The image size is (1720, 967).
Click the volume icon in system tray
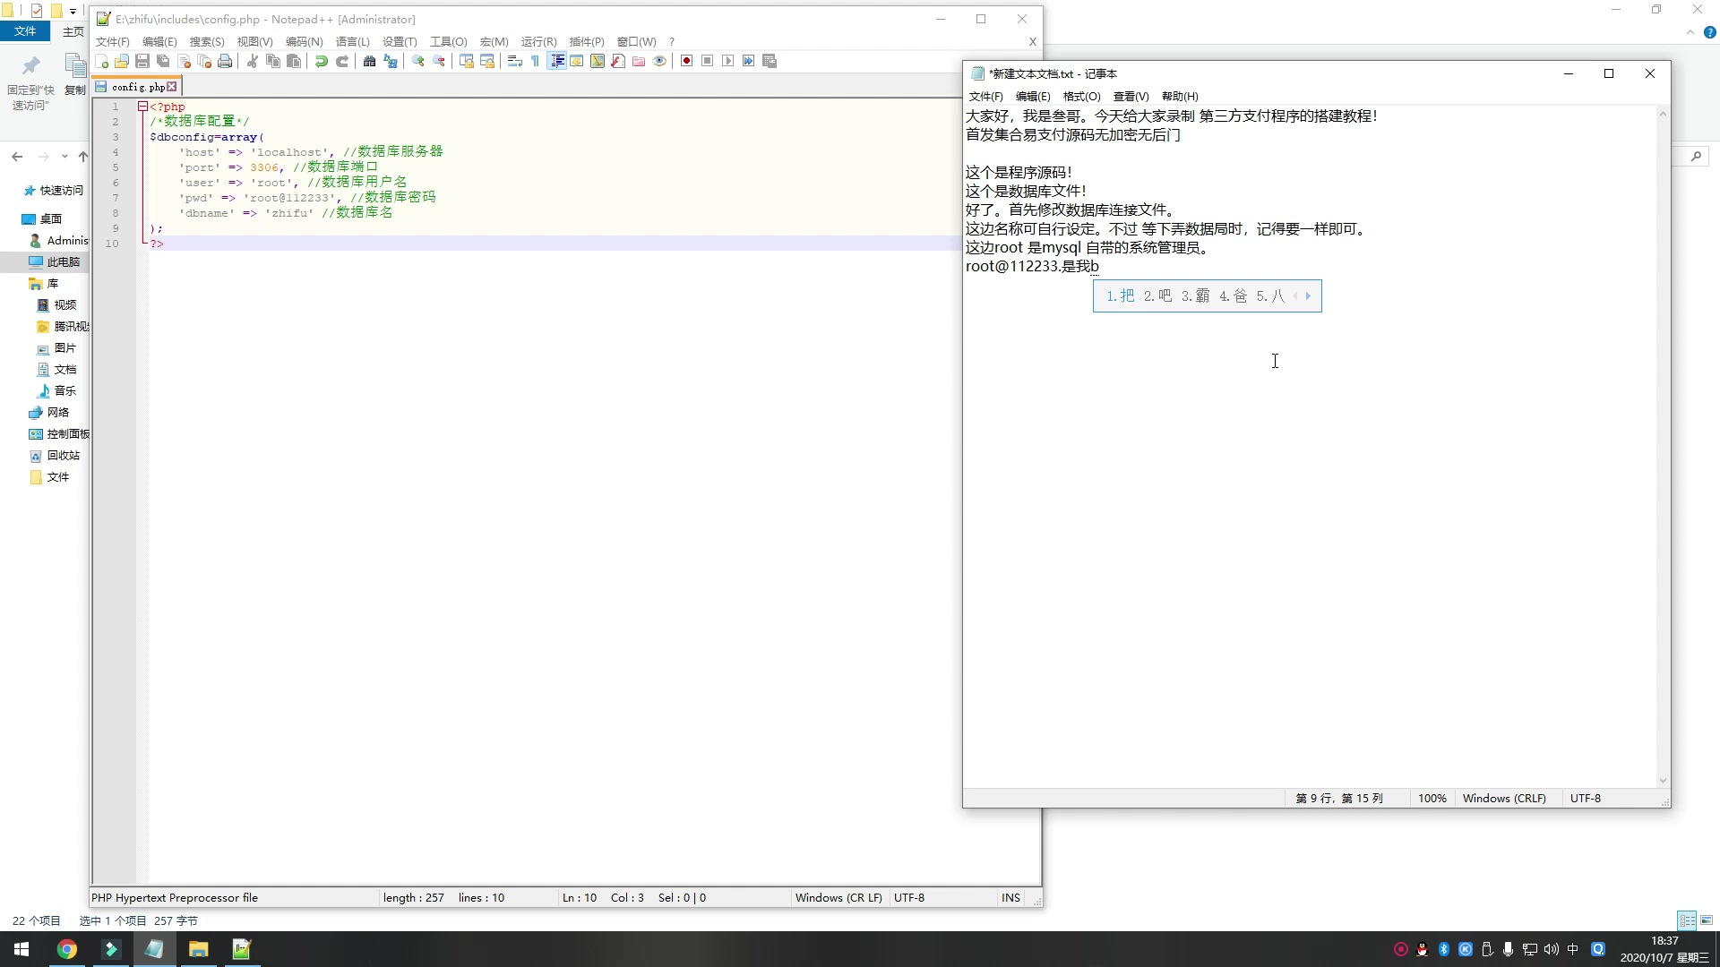pos(1552,949)
